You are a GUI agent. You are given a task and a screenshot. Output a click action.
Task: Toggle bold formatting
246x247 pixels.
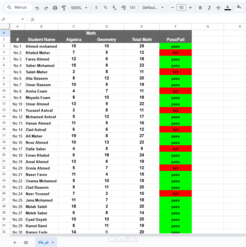[x=200, y=8]
